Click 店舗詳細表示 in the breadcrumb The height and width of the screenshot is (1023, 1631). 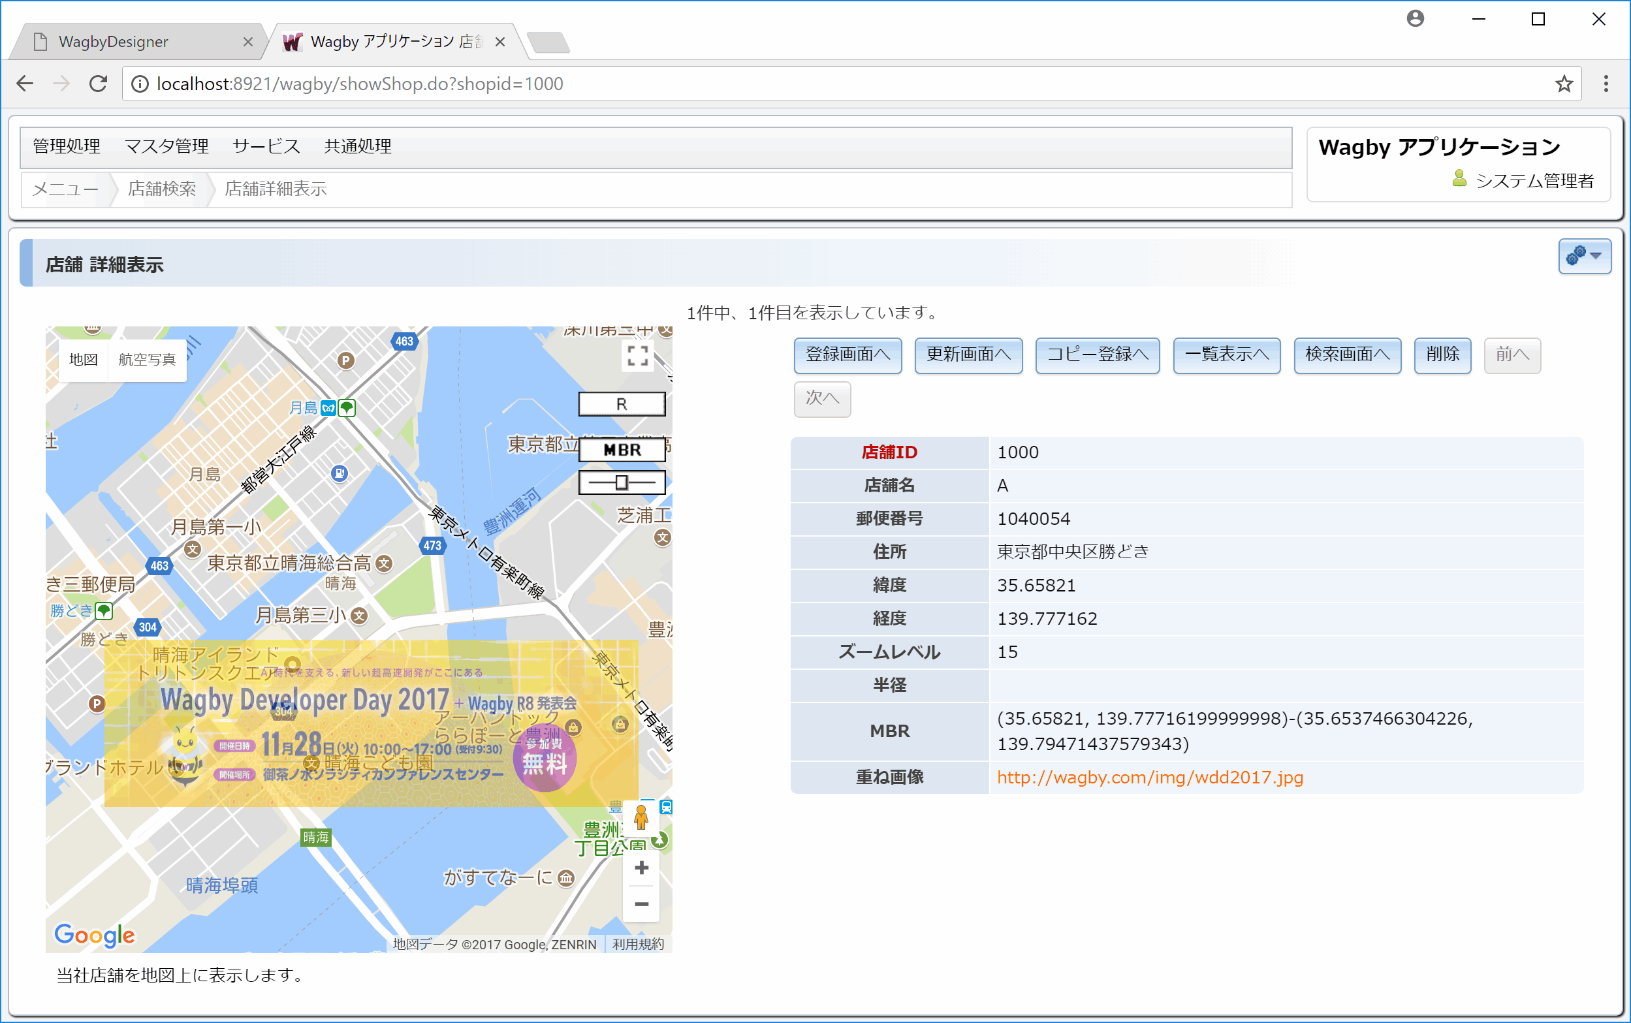pos(276,189)
